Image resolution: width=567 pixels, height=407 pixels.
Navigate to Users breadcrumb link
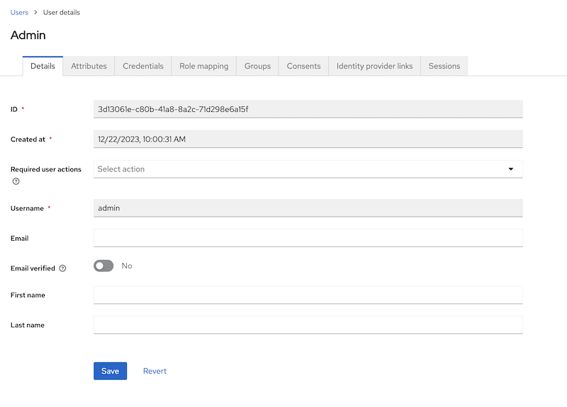(19, 12)
